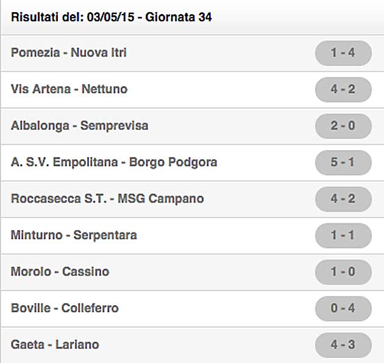Click the Pomezia - Nuova Itri match
The width and height of the screenshot is (384, 363).
(x=69, y=53)
